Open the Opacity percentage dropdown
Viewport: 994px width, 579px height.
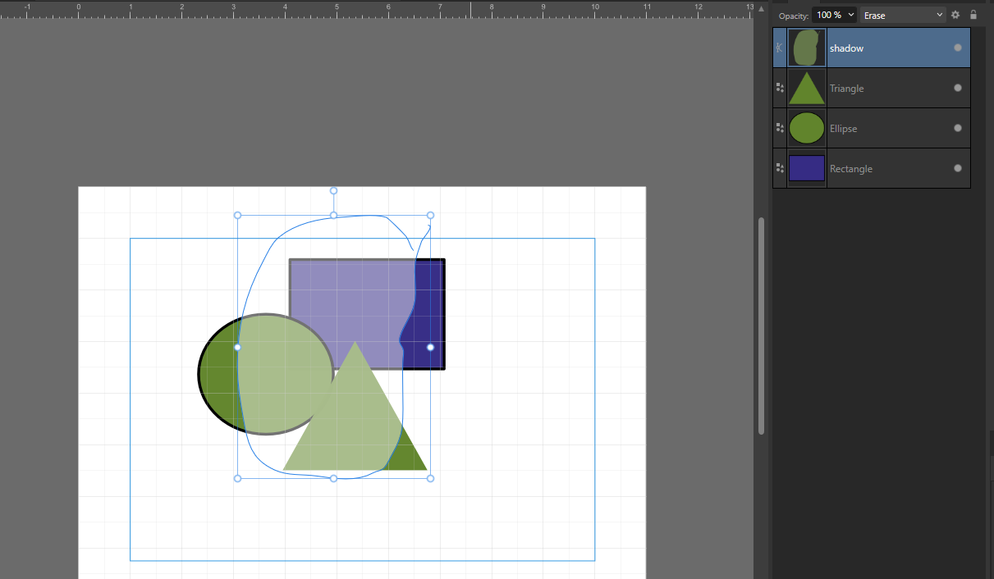836,15
